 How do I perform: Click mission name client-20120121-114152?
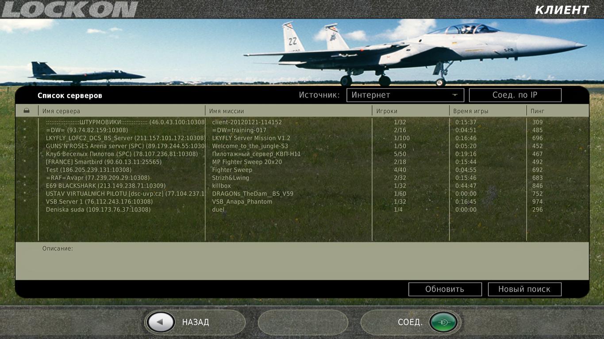tap(247, 122)
